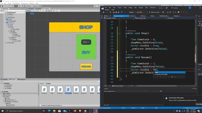The width and height of the screenshot is (202, 113).
Task: Start Play mode in Unity
Action: point(95,6)
